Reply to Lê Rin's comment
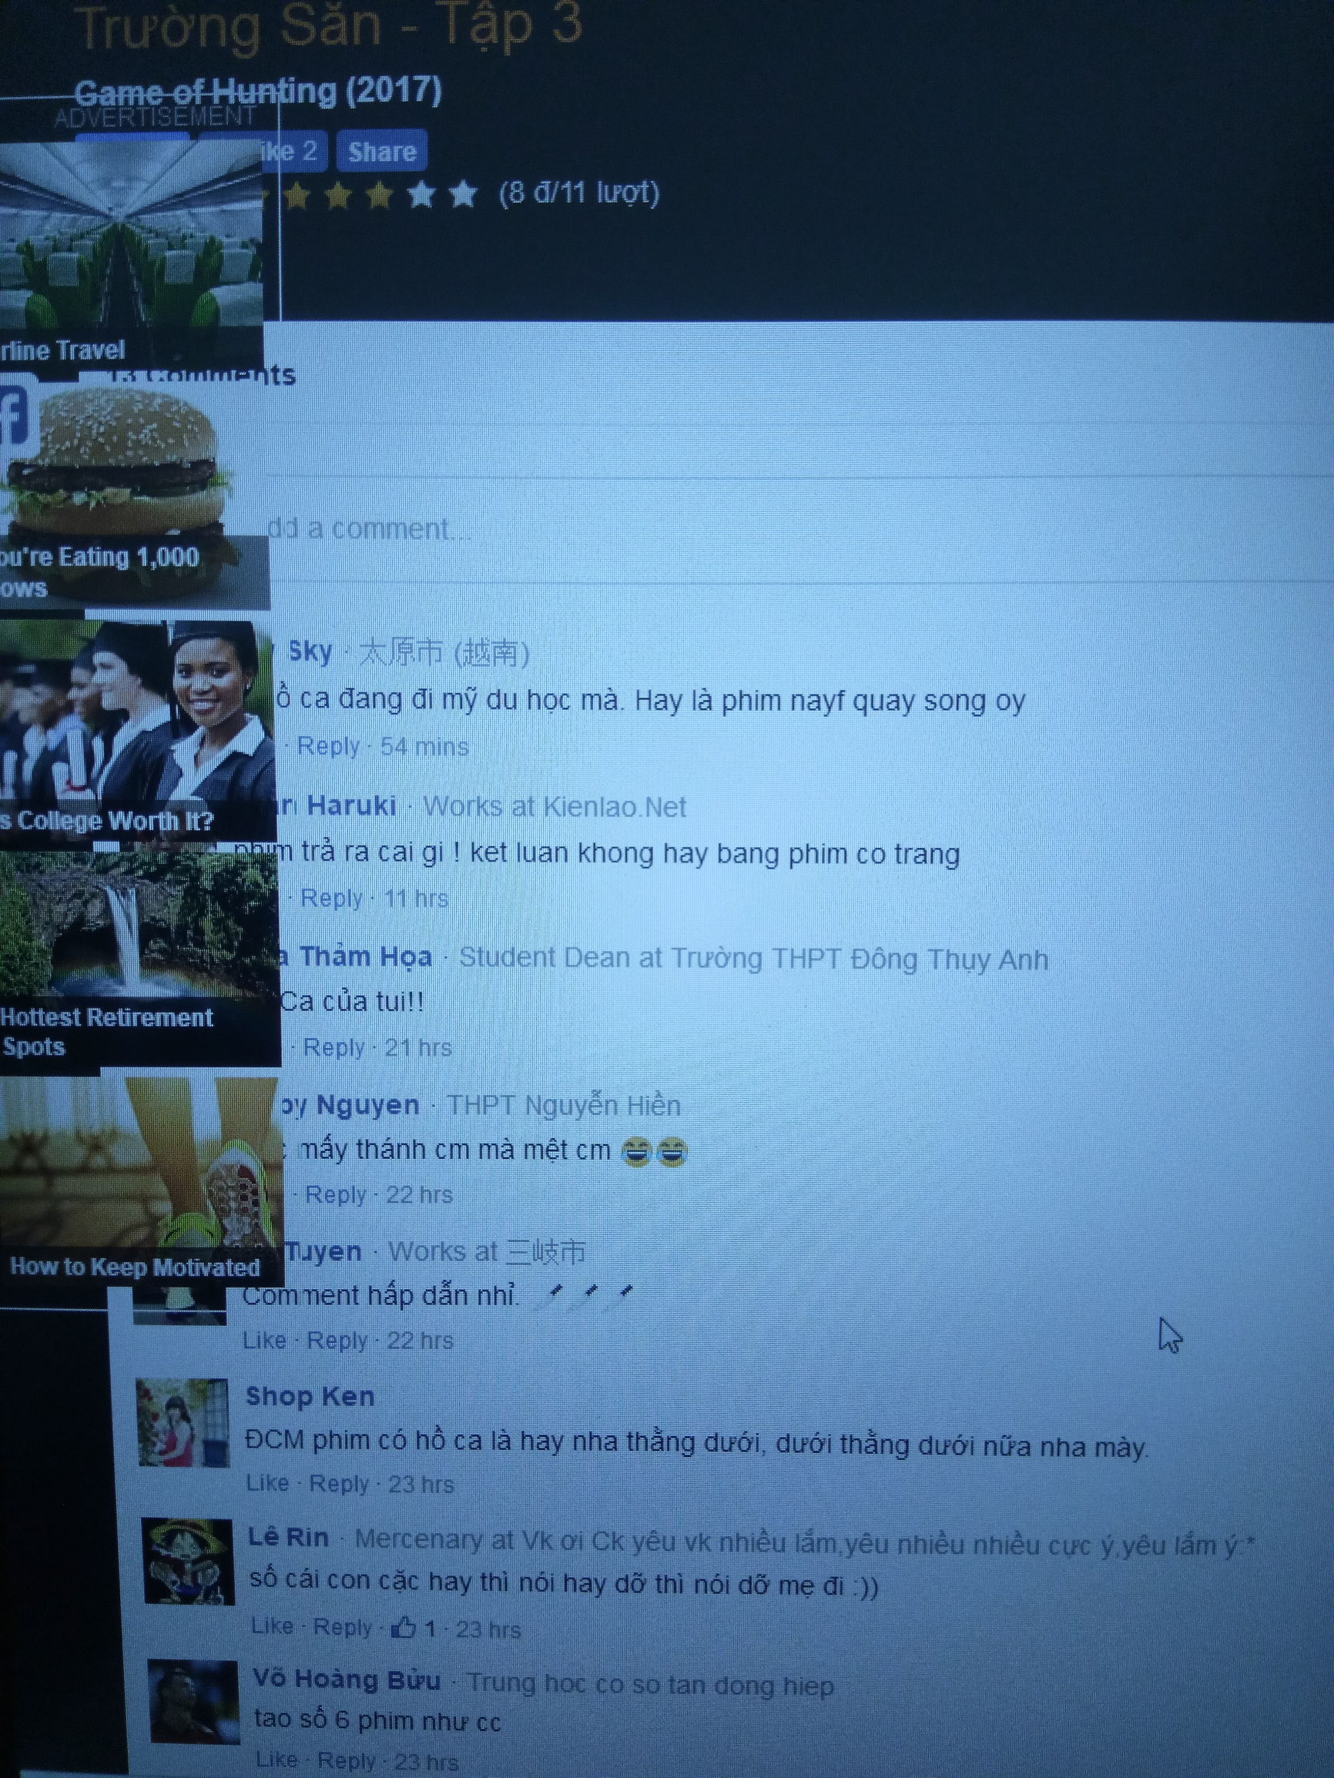The height and width of the screenshot is (1778, 1334). [x=344, y=1627]
